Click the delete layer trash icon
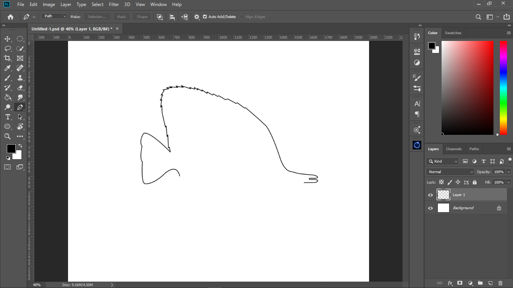The height and width of the screenshot is (288, 513). [500, 283]
